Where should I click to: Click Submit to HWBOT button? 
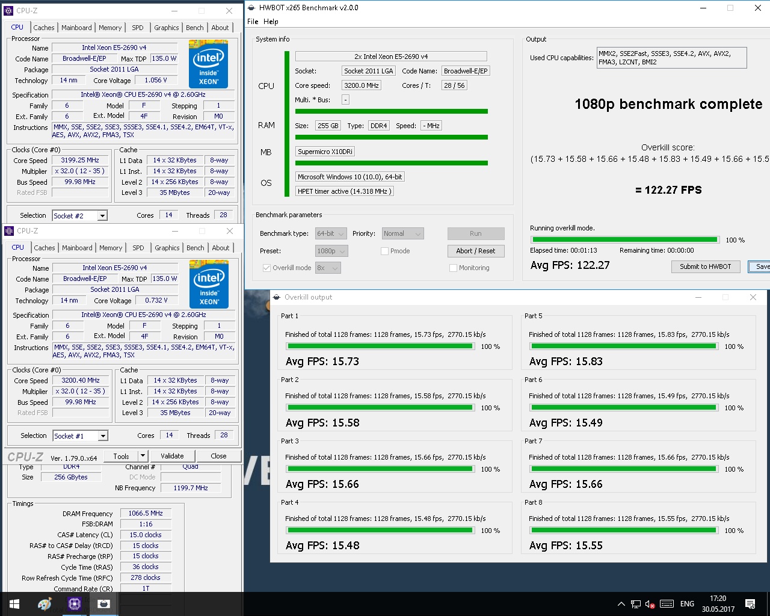(x=706, y=266)
